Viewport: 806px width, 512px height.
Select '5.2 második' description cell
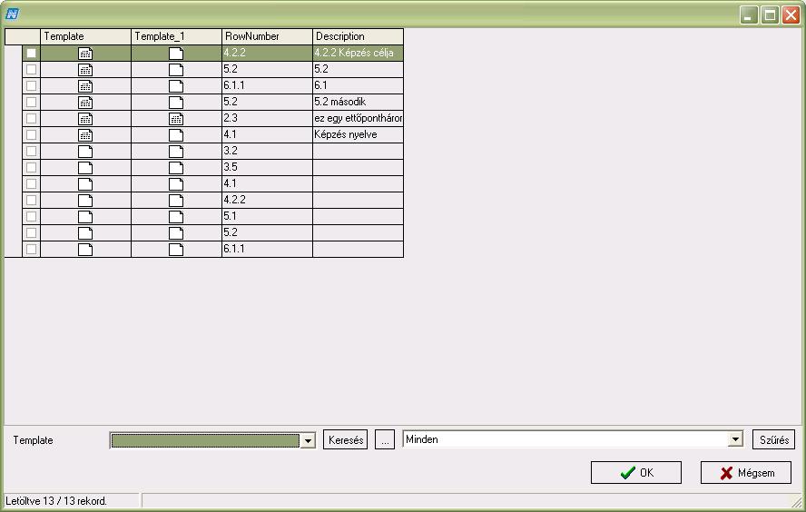pos(358,102)
